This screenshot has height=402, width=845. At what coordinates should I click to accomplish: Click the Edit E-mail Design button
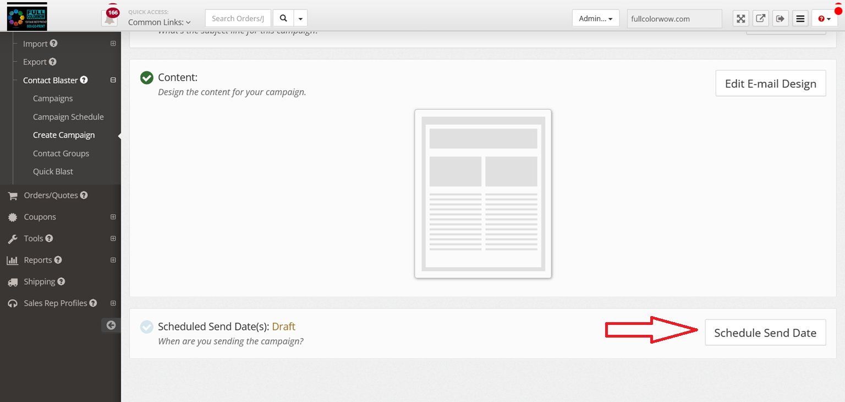[x=770, y=84]
